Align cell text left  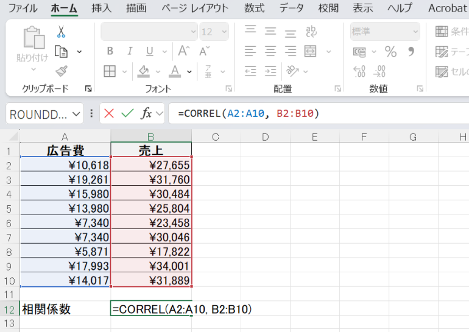250,51
